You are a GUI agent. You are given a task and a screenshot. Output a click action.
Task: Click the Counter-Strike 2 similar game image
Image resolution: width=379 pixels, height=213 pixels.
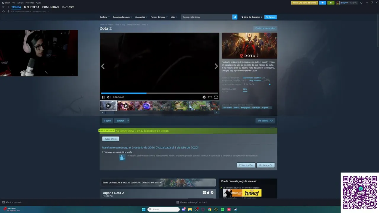pyautogui.click(x=232, y=193)
